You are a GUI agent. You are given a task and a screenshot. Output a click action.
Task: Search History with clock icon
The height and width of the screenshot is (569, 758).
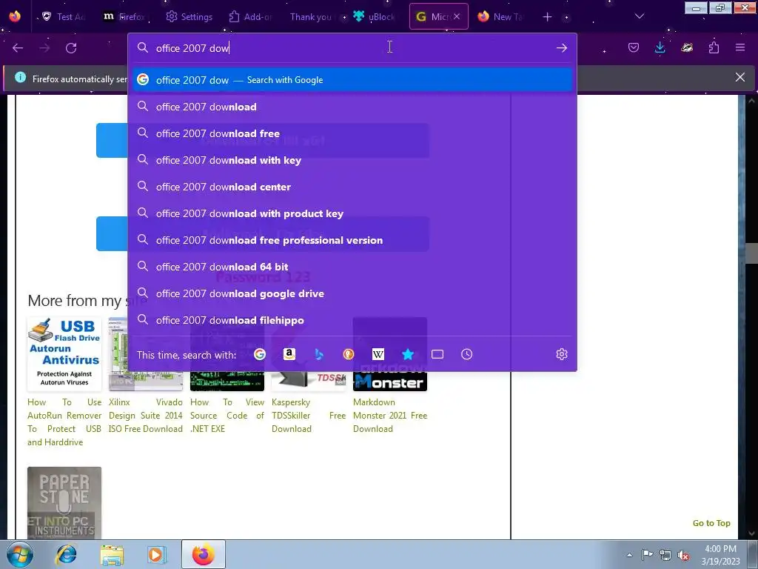pyautogui.click(x=467, y=354)
